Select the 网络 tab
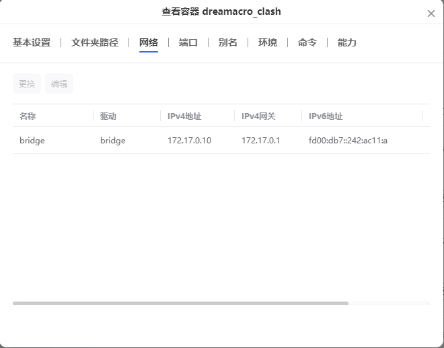Screen dimensions: 444x348 149,42
